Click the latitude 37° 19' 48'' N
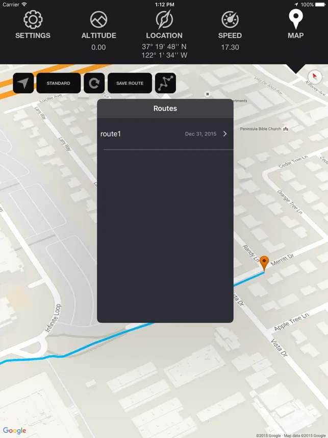 tap(164, 47)
